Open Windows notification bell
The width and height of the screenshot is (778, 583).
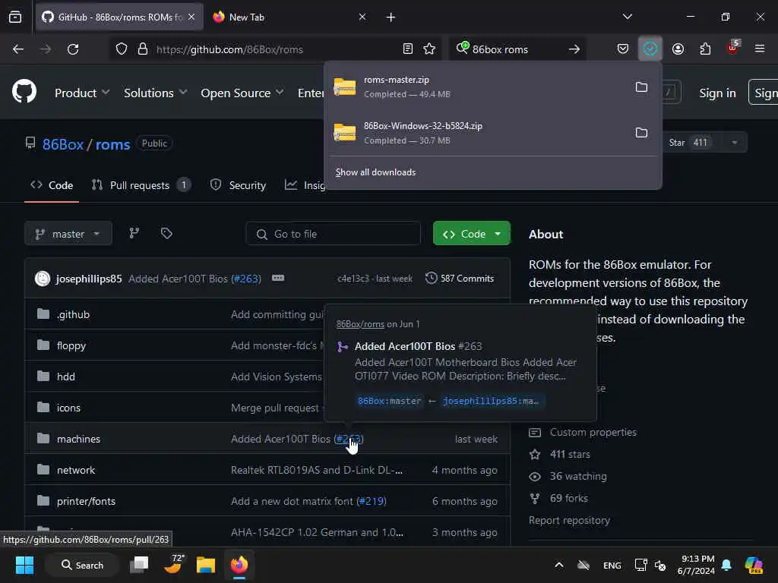[x=726, y=565]
